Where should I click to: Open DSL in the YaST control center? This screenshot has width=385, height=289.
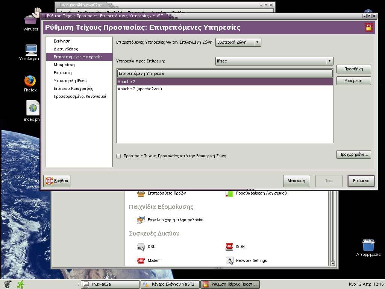coord(146,246)
